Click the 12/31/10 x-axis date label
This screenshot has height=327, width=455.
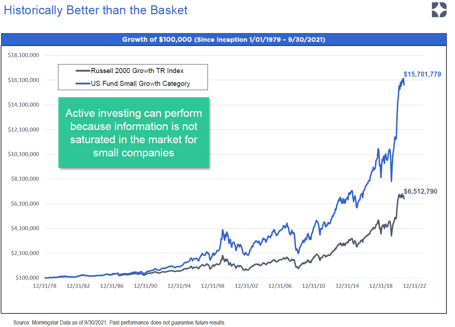click(x=313, y=286)
